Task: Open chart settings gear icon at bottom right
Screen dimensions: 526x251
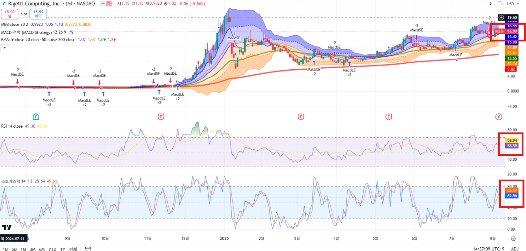Action: [513, 238]
